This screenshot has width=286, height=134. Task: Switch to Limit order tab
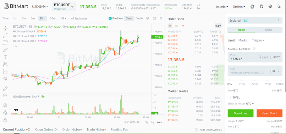pyautogui.click(x=231, y=40)
